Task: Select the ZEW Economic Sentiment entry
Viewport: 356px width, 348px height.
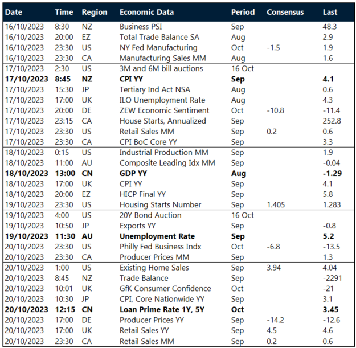Action: (161, 110)
